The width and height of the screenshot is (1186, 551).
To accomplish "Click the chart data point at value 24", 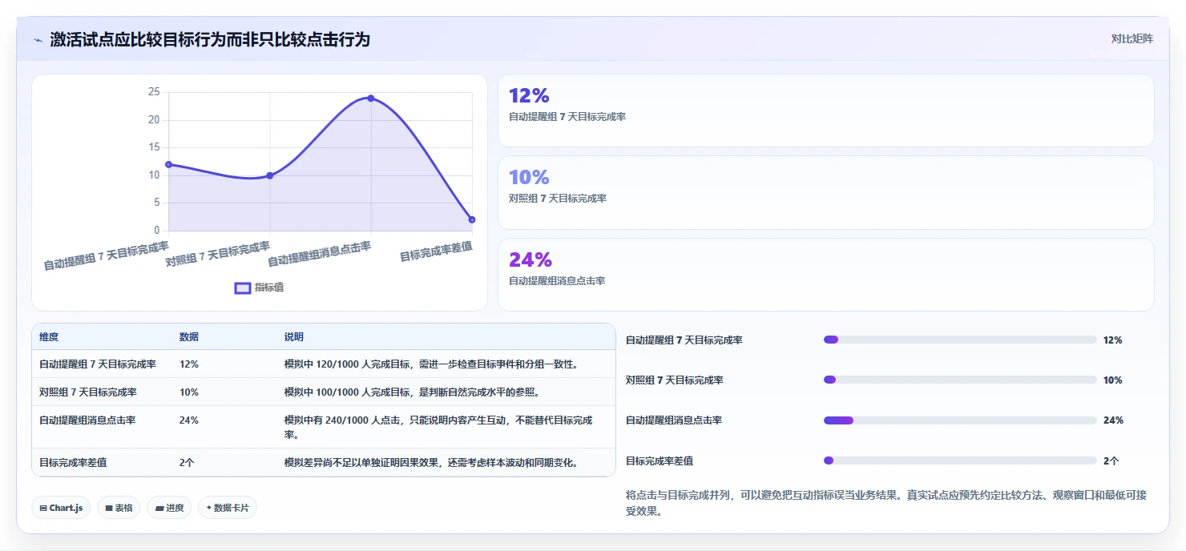I will tap(371, 98).
